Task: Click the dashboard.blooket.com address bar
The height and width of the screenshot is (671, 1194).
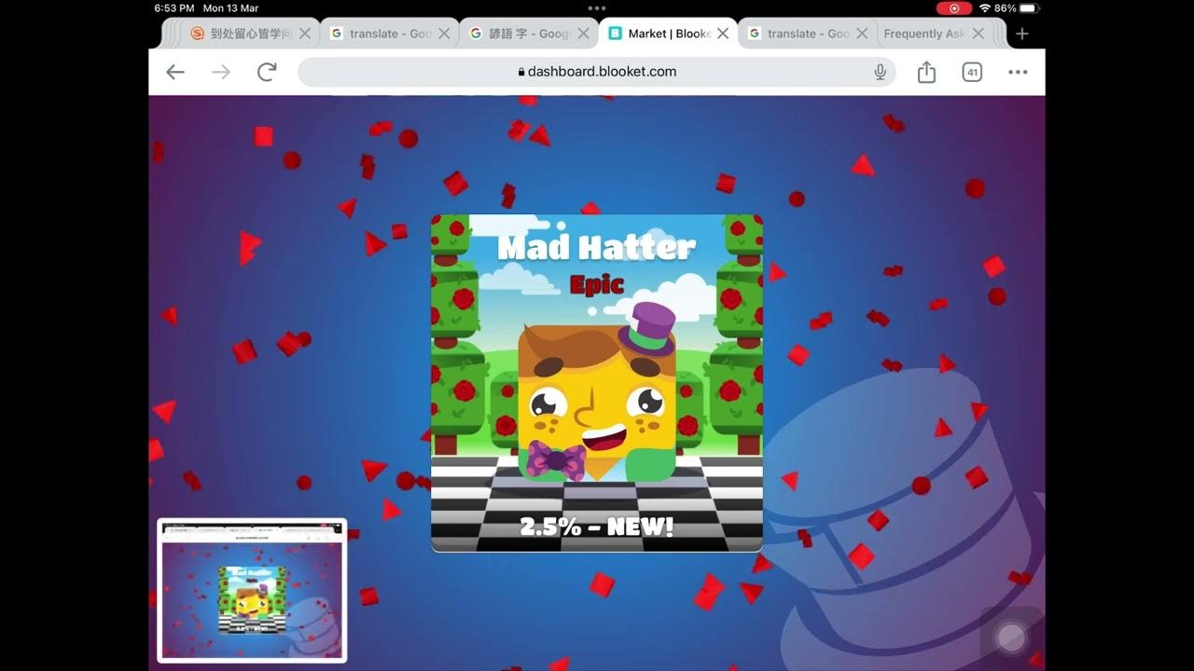Action: pos(597,72)
